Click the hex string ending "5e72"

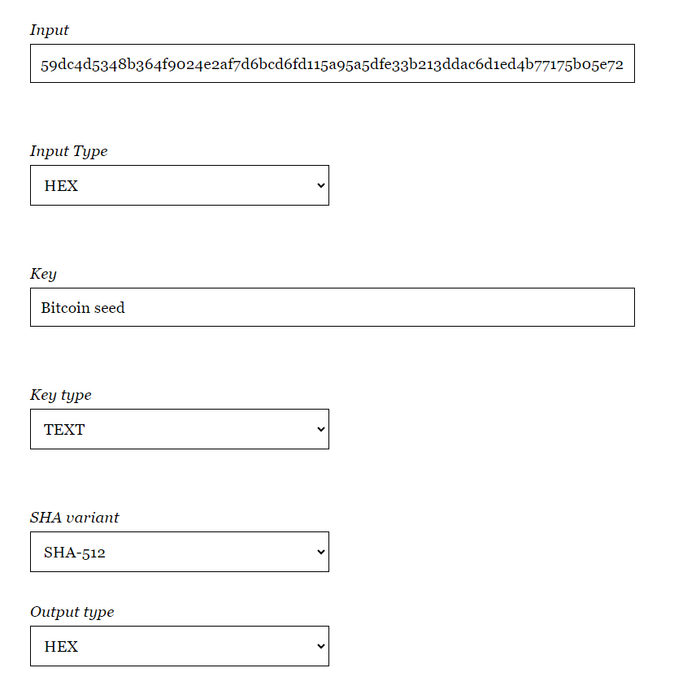(x=332, y=65)
